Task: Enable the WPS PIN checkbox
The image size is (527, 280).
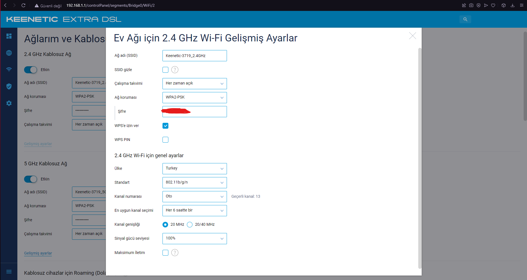Action: [x=166, y=140]
